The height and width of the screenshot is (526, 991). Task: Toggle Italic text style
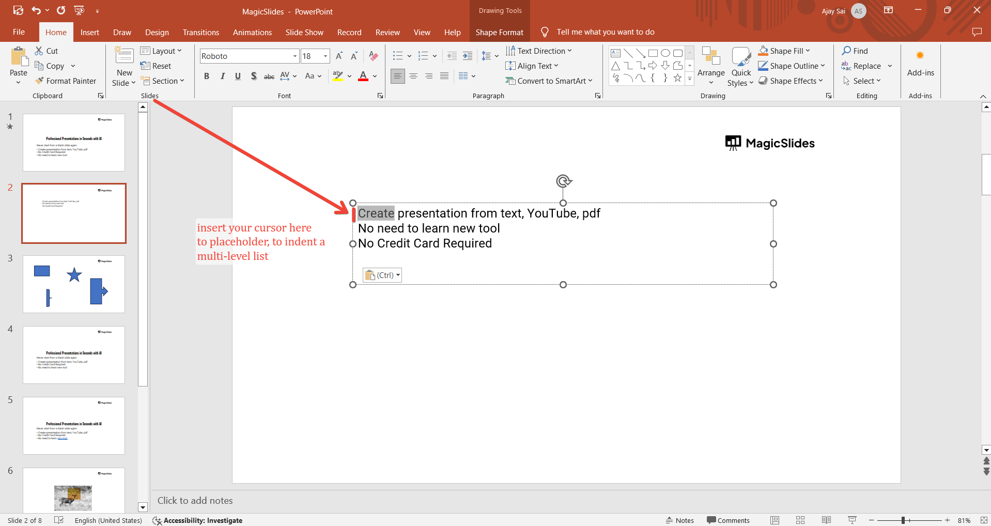[222, 76]
